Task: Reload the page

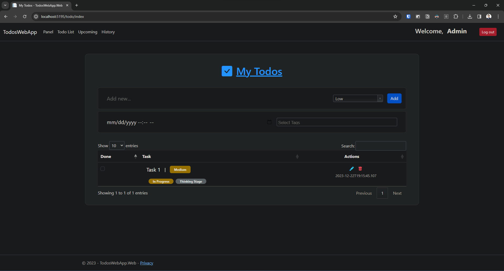Action: point(25,17)
